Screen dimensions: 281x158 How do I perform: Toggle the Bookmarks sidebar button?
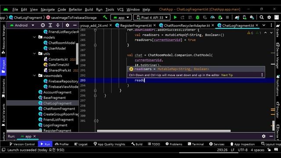[x=3, y=88]
